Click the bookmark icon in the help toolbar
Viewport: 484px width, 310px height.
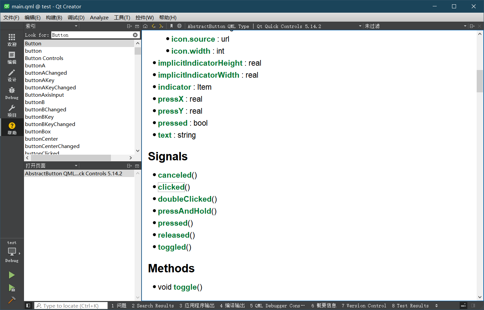point(172,26)
